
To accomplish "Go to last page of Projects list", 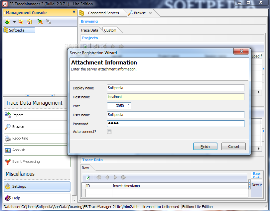I will pos(121,46).
